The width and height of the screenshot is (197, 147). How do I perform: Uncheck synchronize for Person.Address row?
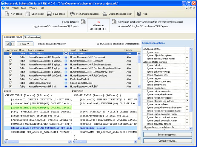[x=10, y=53]
